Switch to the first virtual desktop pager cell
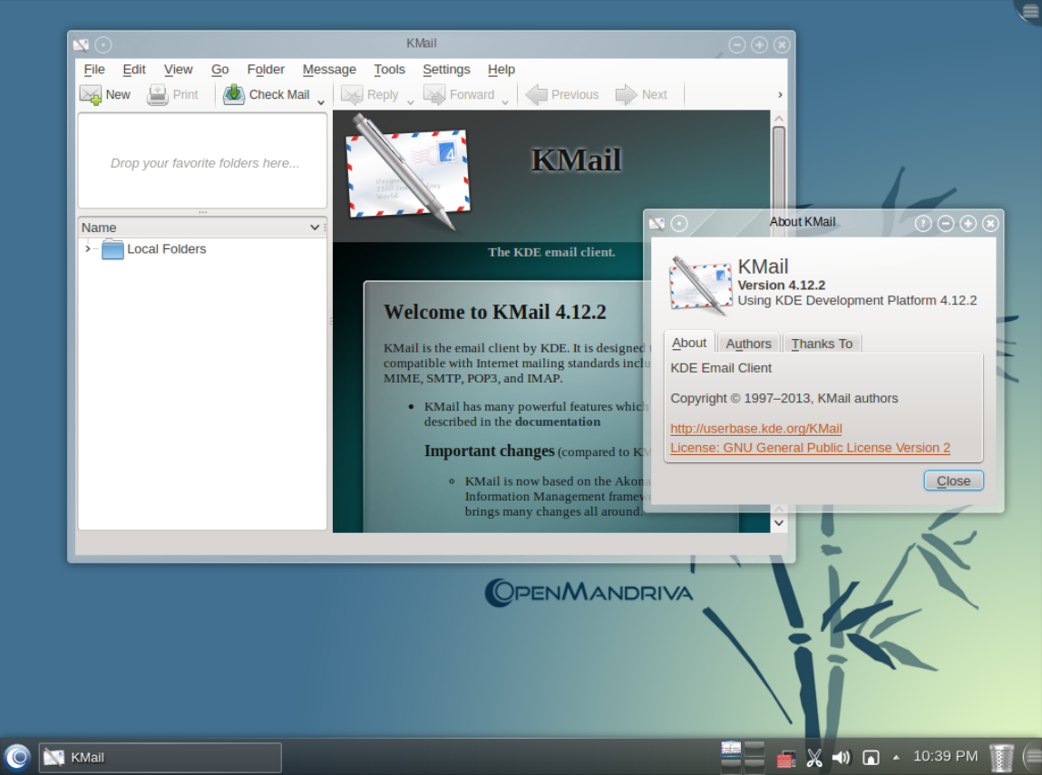 731,749
